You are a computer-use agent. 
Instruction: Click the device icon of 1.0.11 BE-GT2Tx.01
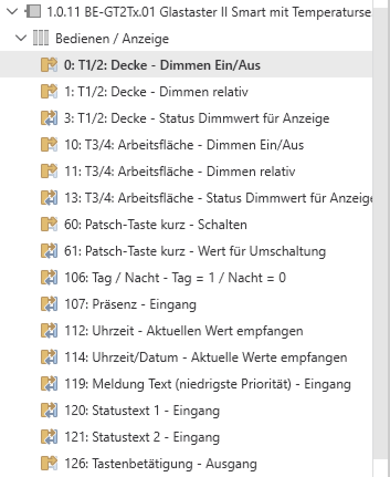click(x=38, y=12)
